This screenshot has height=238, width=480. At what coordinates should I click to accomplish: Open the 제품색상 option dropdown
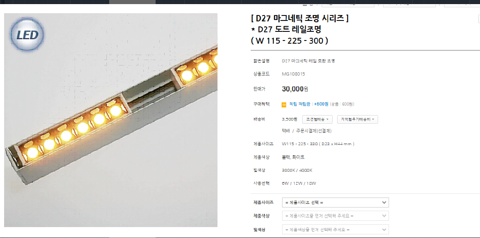(335, 216)
